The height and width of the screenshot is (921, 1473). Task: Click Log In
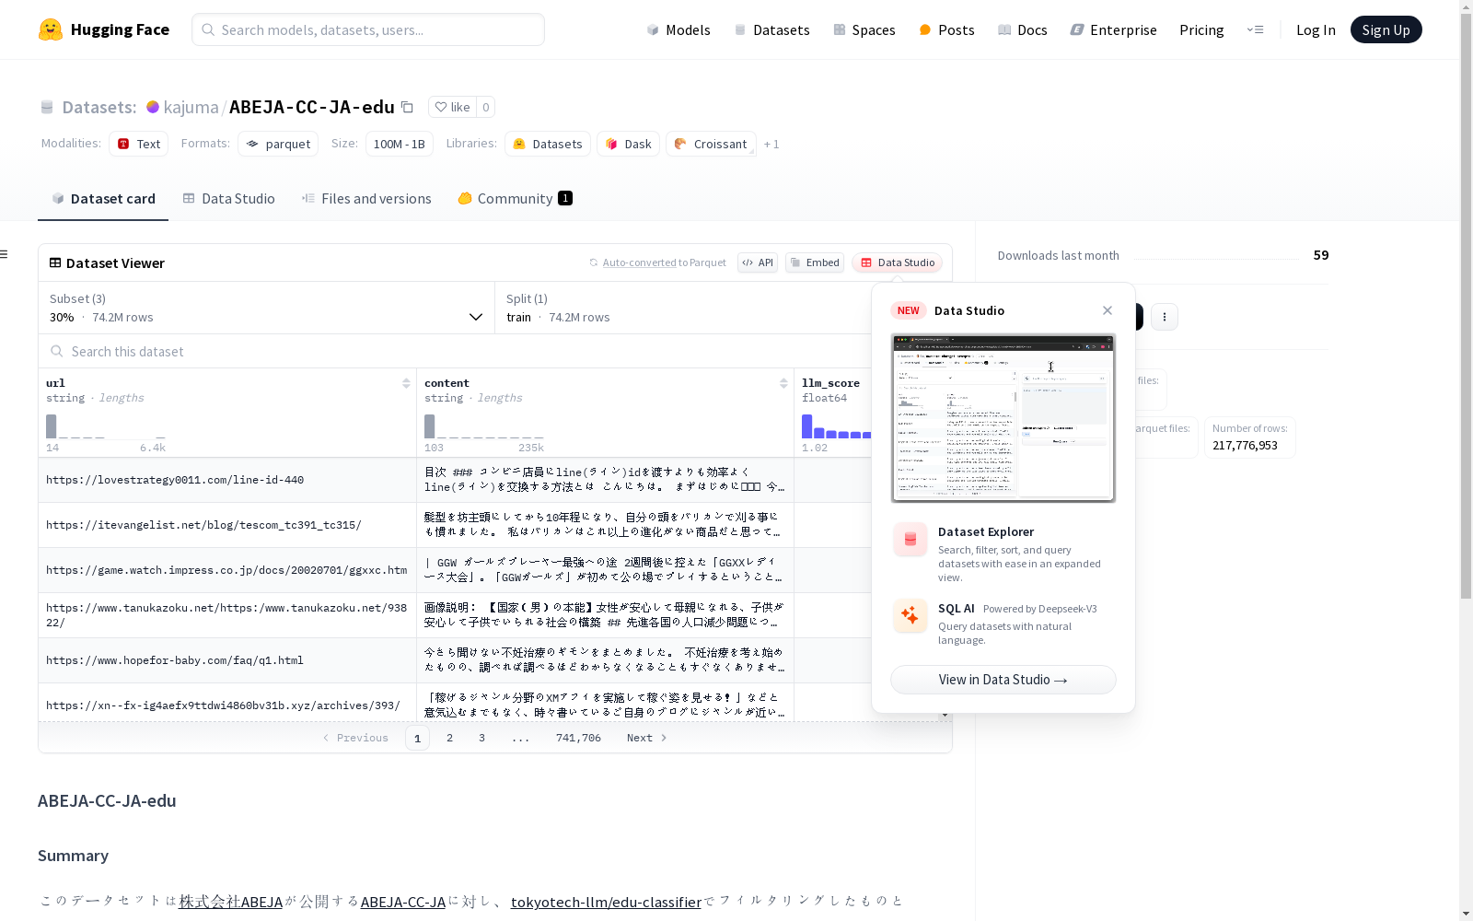coord(1316,29)
